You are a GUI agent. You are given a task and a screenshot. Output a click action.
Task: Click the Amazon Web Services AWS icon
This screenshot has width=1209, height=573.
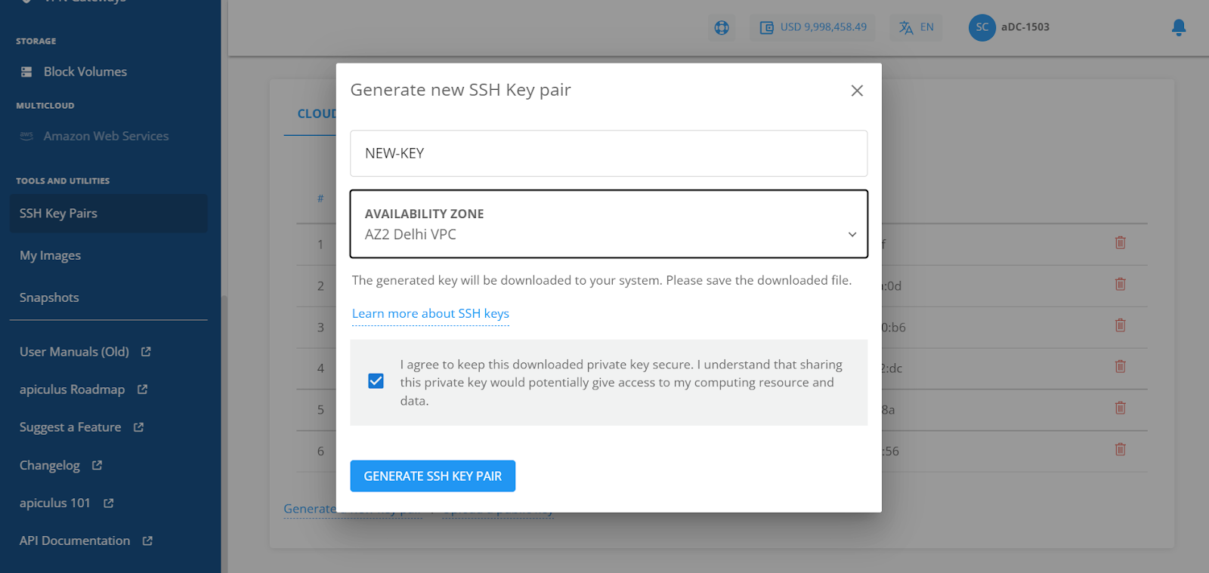click(27, 136)
